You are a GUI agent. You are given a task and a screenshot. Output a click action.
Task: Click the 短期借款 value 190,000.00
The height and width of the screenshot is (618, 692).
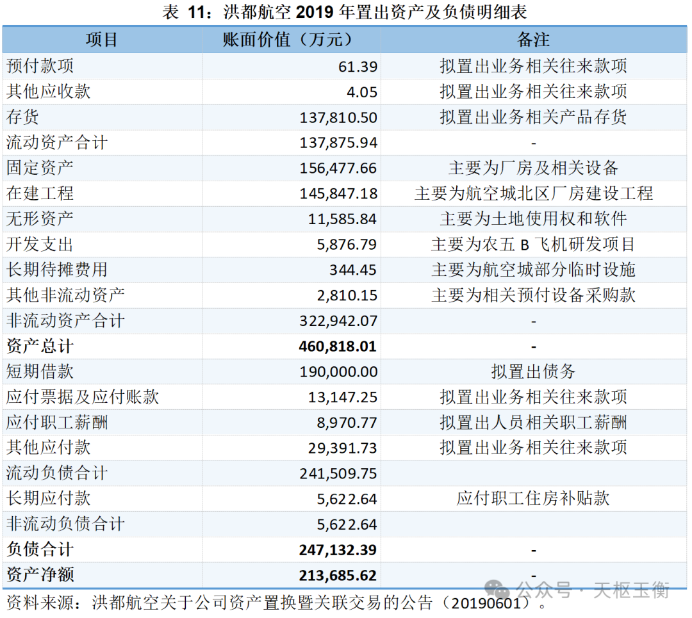click(338, 372)
